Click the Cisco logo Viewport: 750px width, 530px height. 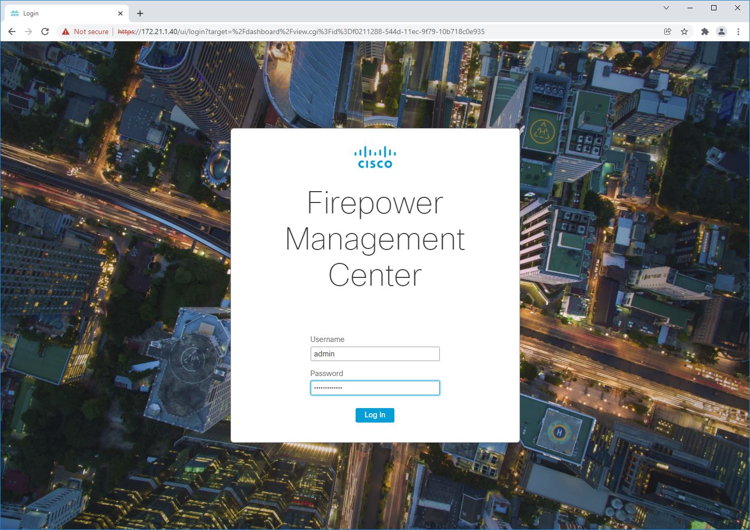[x=375, y=158]
